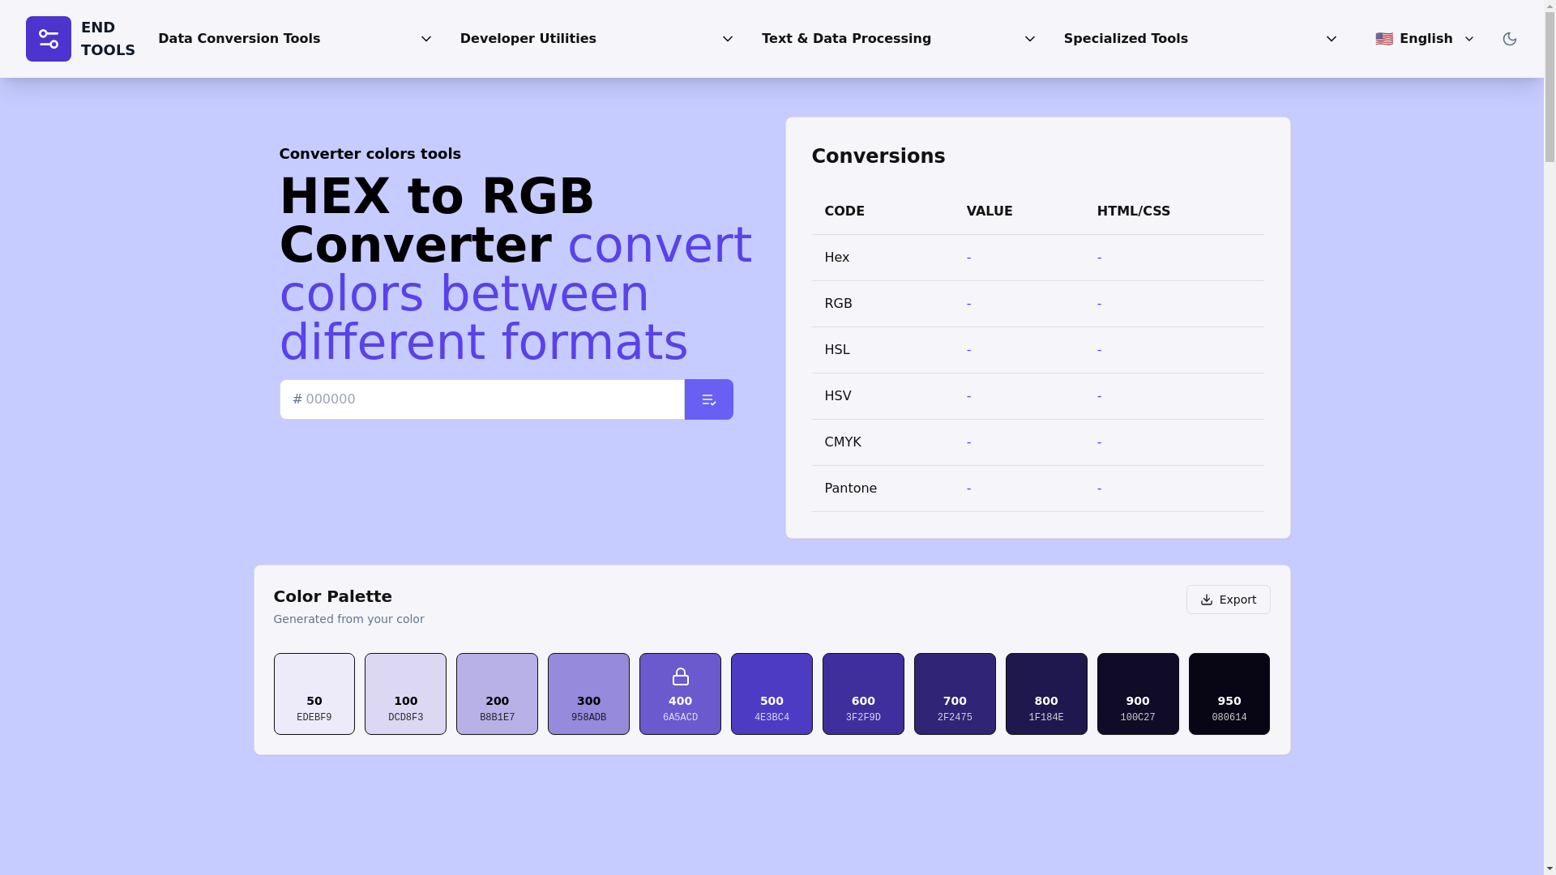
Task: Select the 700 swatch 2F2475
Action: point(955,694)
